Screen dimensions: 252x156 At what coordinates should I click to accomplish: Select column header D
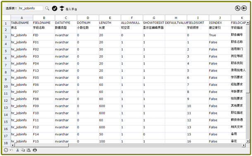88,18
